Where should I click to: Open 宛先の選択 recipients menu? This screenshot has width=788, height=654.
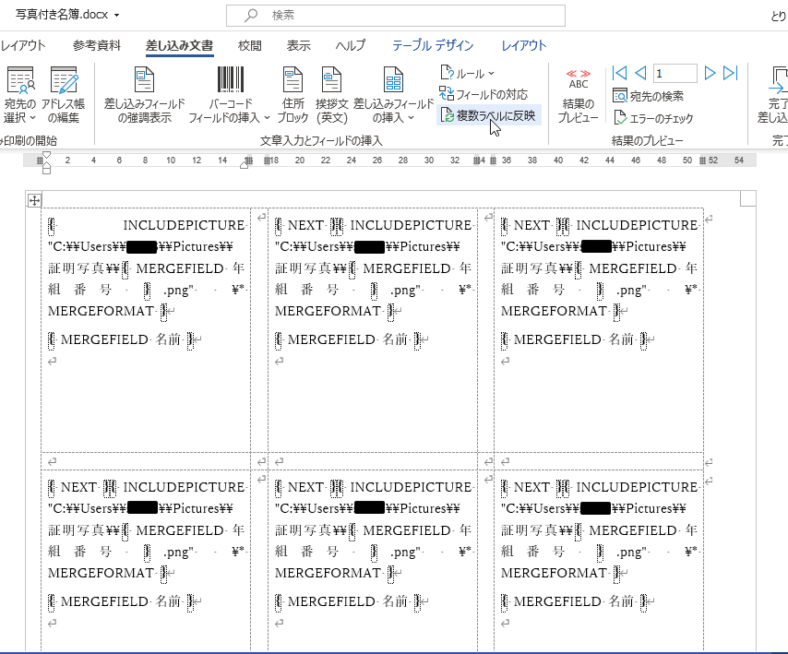click(20, 95)
